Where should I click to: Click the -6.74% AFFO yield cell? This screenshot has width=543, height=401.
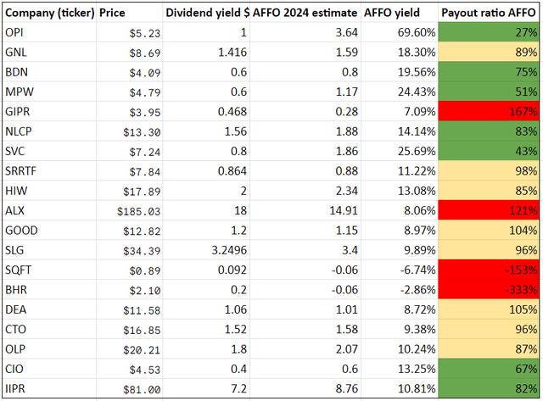(400, 270)
